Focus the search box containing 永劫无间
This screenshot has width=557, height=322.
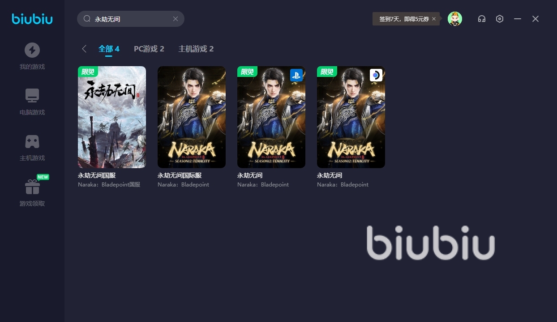click(131, 19)
